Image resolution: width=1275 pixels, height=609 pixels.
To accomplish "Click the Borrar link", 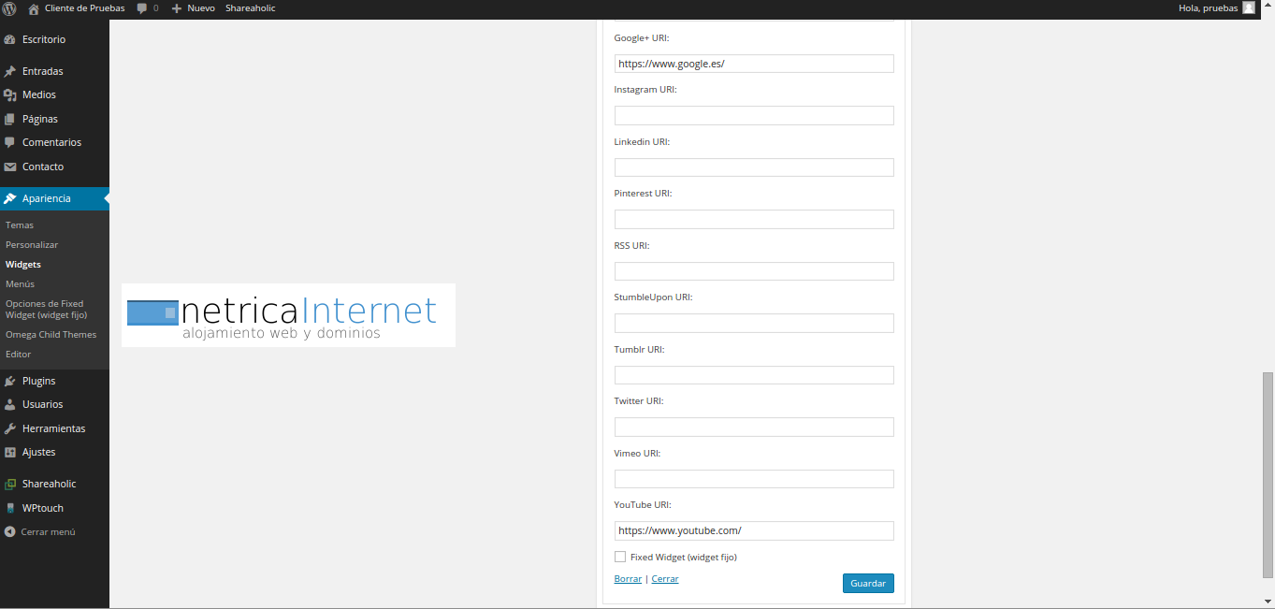I will point(628,579).
